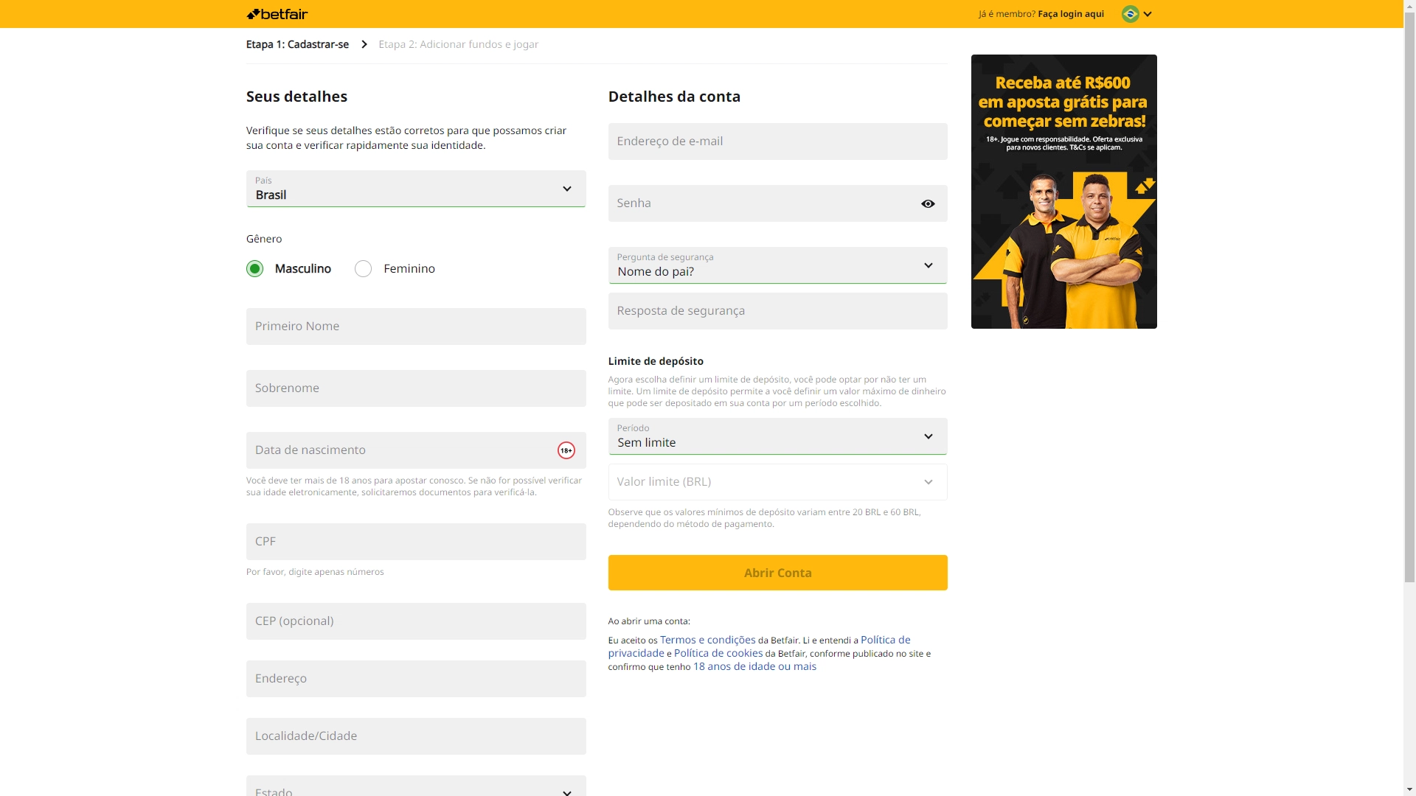Open the Período dropdown showing Sem limite

coord(777,436)
